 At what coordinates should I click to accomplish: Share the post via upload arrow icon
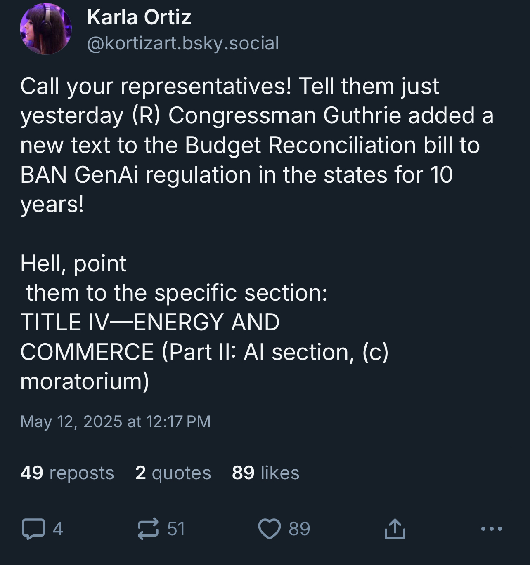pos(395,529)
